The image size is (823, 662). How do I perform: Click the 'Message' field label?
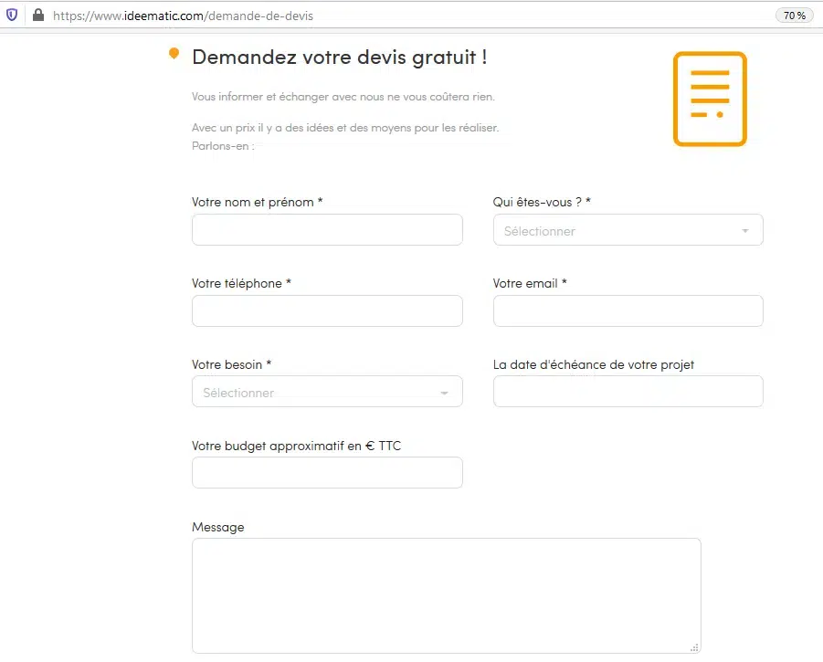[218, 527]
